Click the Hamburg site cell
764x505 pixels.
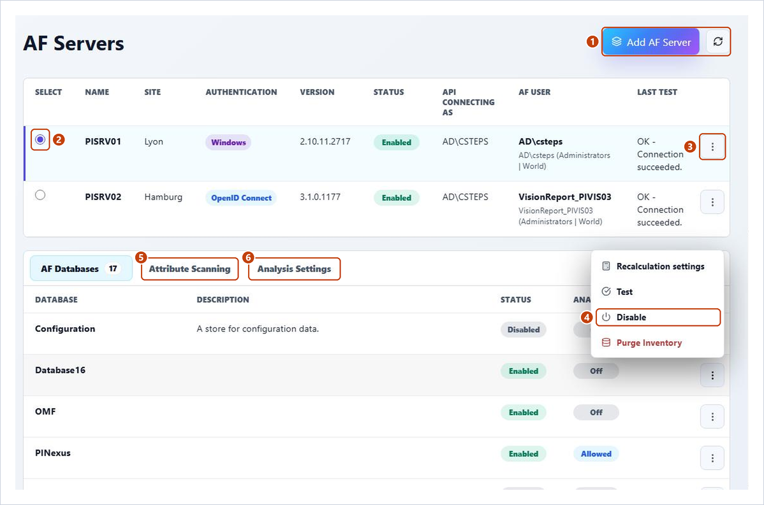(x=163, y=197)
